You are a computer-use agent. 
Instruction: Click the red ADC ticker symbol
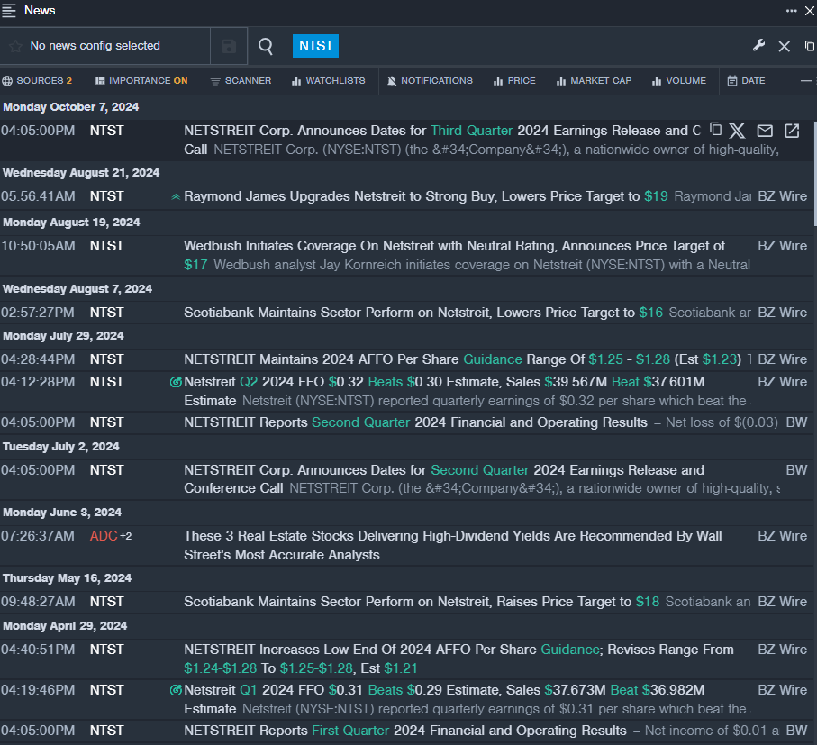tap(104, 536)
